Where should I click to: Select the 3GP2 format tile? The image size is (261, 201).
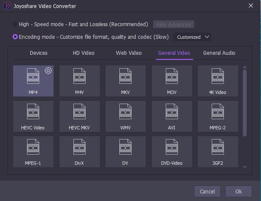pyautogui.click(x=218, y=152)
